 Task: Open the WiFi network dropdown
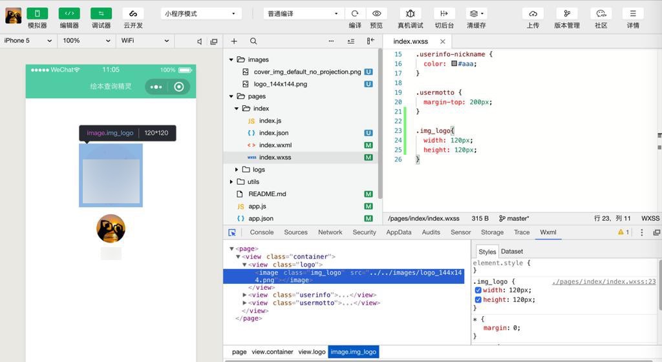[x=145, y=41]
